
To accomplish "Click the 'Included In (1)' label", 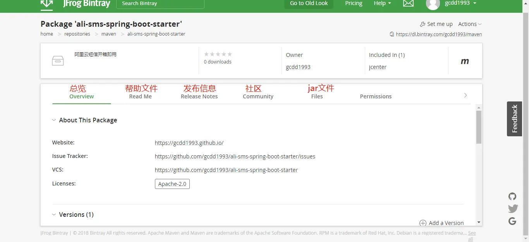I will 387,55.
